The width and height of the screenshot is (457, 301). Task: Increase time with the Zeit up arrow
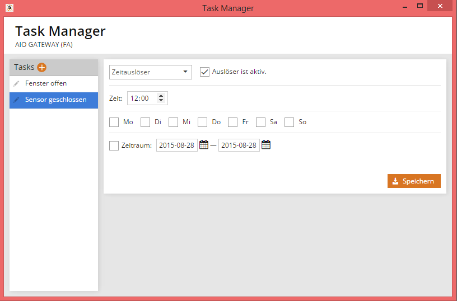[161, 96]
